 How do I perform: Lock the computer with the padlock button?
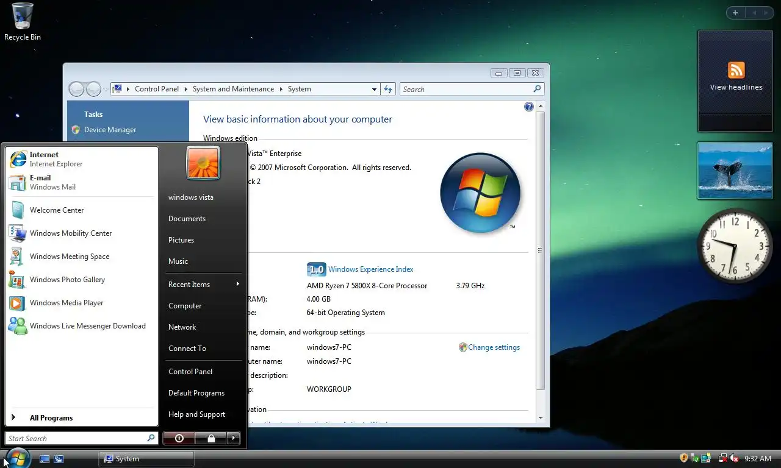point(211,438)
